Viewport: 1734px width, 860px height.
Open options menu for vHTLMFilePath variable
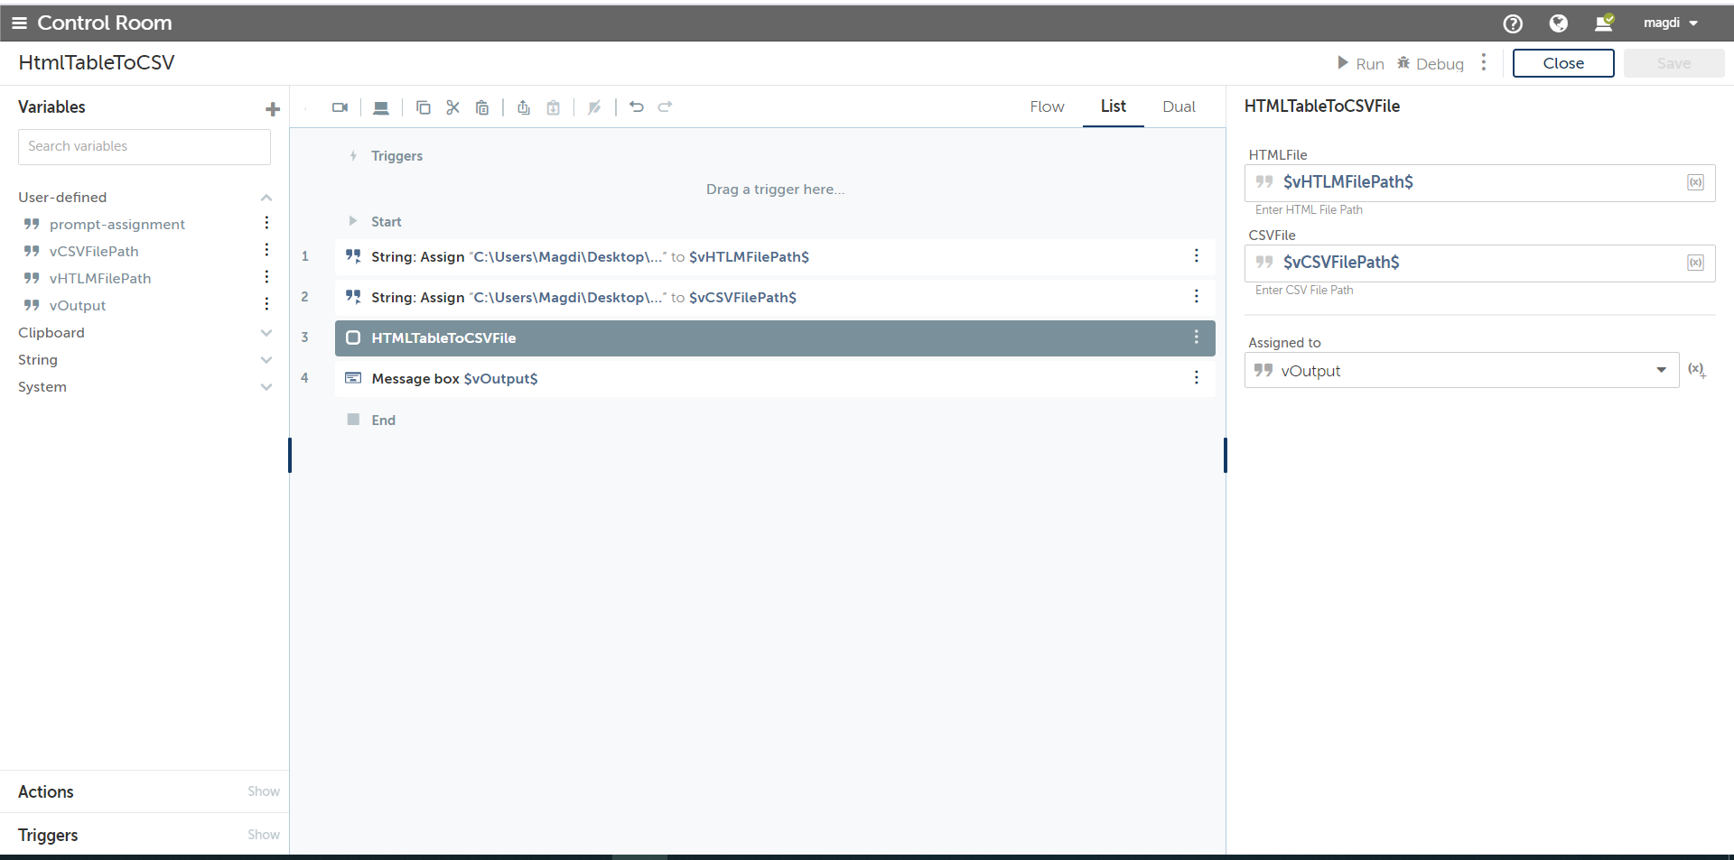pos(266,277)
